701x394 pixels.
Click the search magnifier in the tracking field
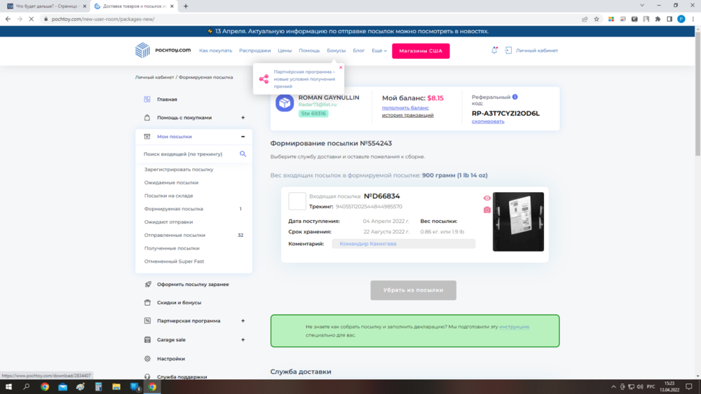click(x=243, y=154)
